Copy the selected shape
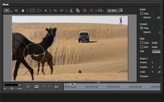Image resolution: width=164 pixels, height=102 pixels. pos(78,11)
